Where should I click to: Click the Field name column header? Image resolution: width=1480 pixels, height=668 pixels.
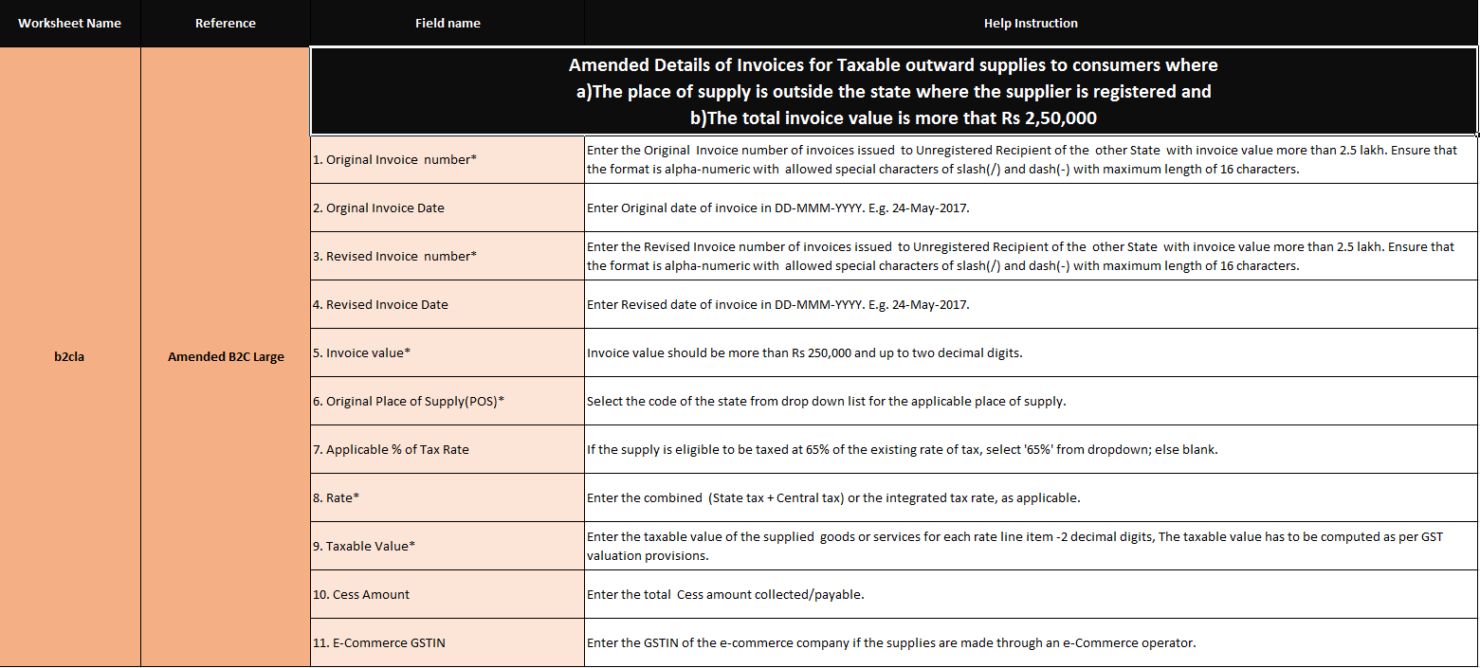pos(448,23)
